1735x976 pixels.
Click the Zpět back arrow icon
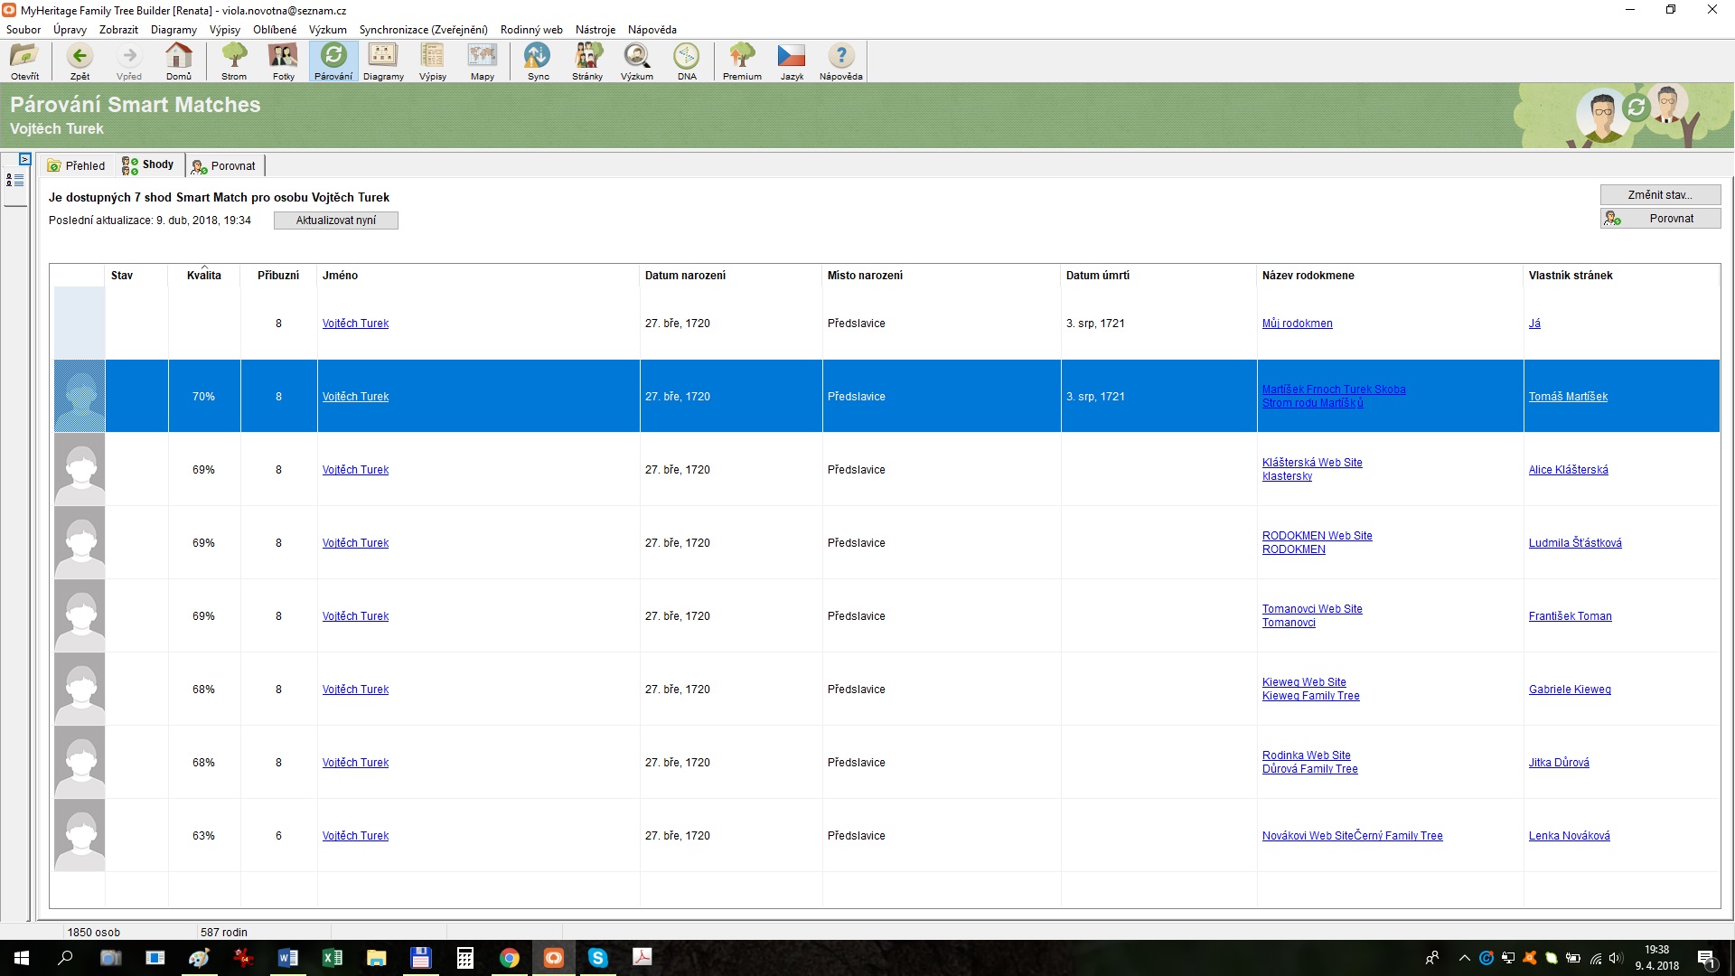(80, 61)
